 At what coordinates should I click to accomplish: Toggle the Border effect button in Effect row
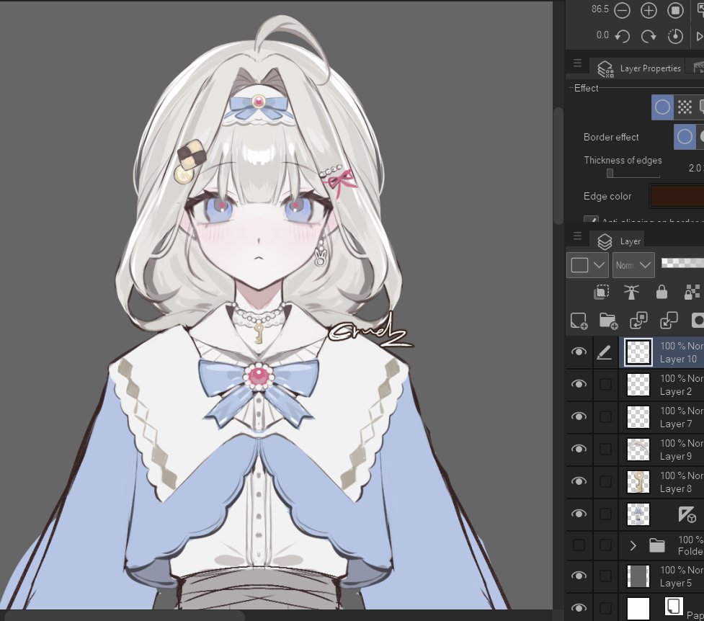coord(662,107)
